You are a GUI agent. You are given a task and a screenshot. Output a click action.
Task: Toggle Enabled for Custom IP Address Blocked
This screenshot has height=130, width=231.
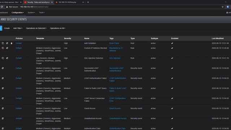point(172,48)
